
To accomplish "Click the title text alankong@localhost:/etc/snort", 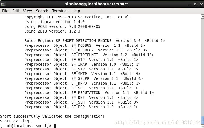I will 96,4.
